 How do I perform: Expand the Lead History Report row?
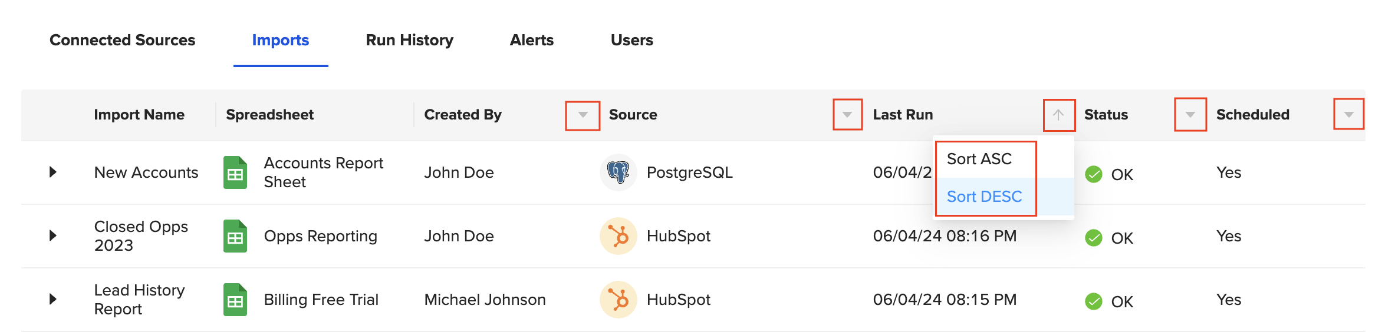[53, 299]
